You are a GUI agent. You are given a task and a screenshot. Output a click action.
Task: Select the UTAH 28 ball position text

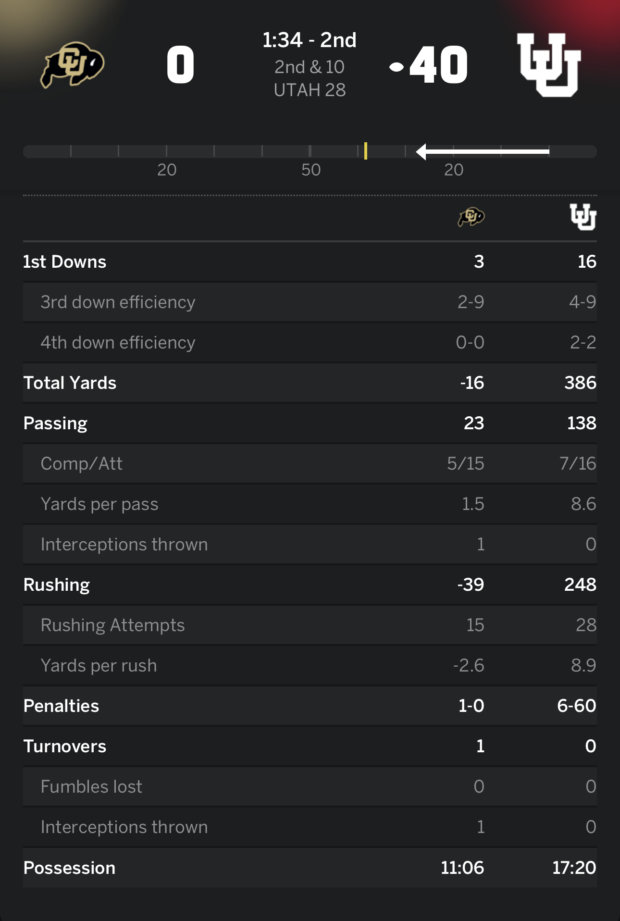click(x=310, y=90)
